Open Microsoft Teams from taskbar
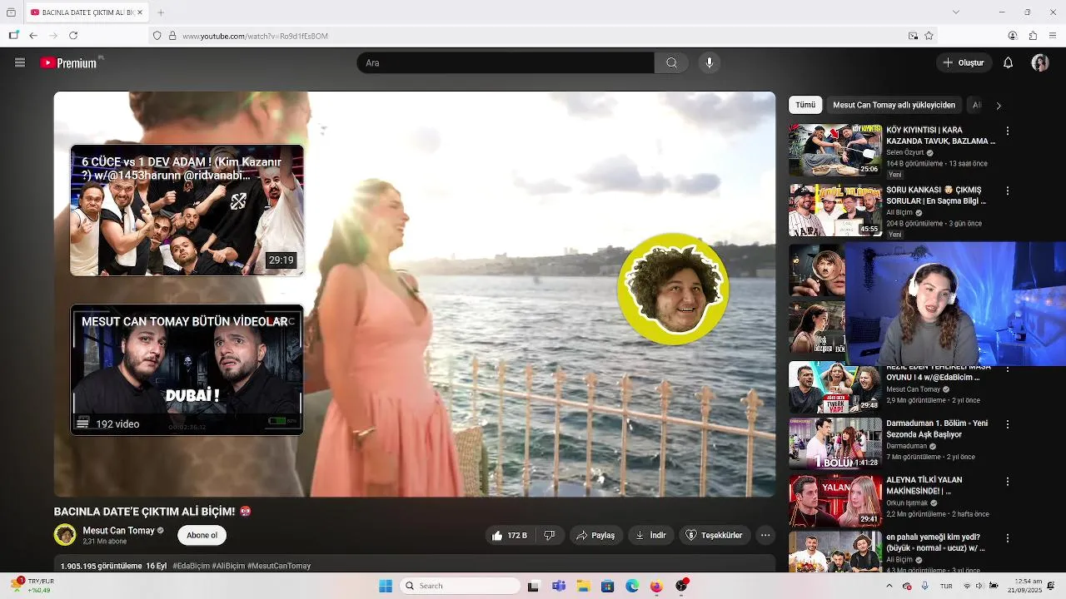 click(559, 586)
